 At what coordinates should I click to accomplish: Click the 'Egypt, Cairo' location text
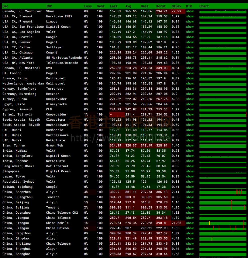coord(14,104)
